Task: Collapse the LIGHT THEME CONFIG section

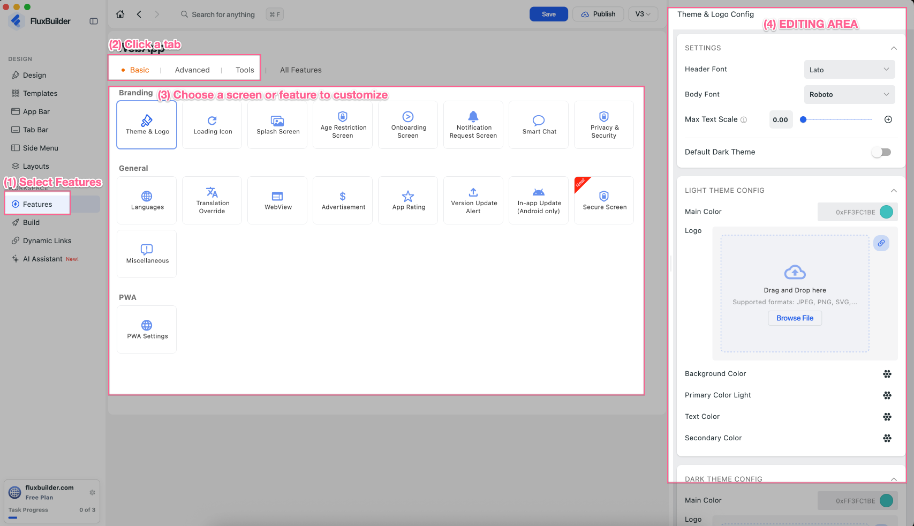Action: [894, 191]
